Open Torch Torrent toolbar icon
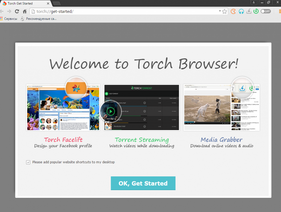281x212 pixels. 256,11
